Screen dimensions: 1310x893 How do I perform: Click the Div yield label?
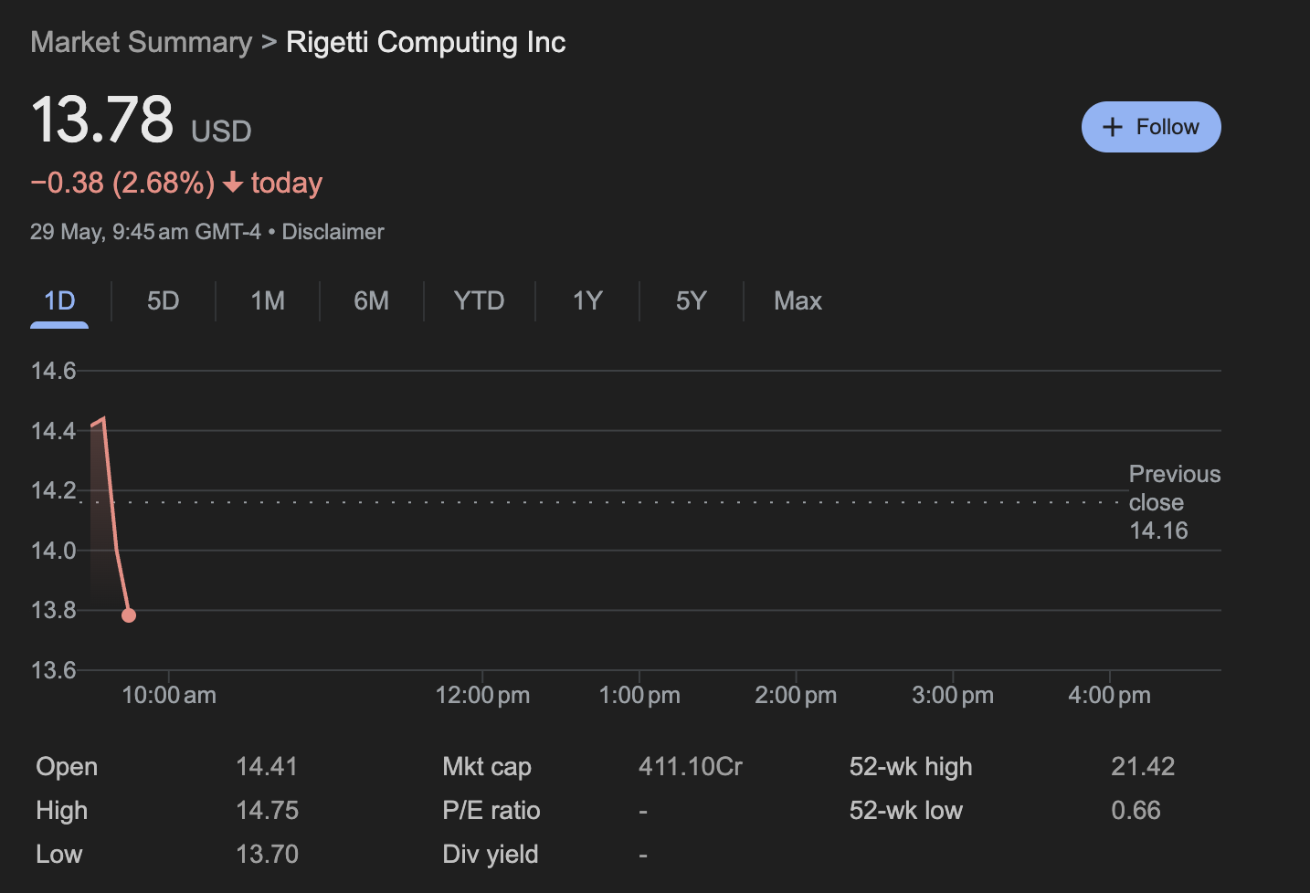(491, 854)
